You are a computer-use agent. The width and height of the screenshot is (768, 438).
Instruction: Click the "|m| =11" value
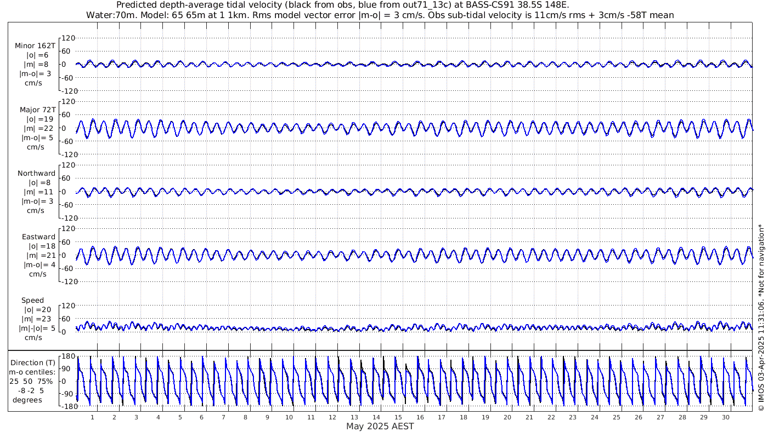click(x=39, y=192)
